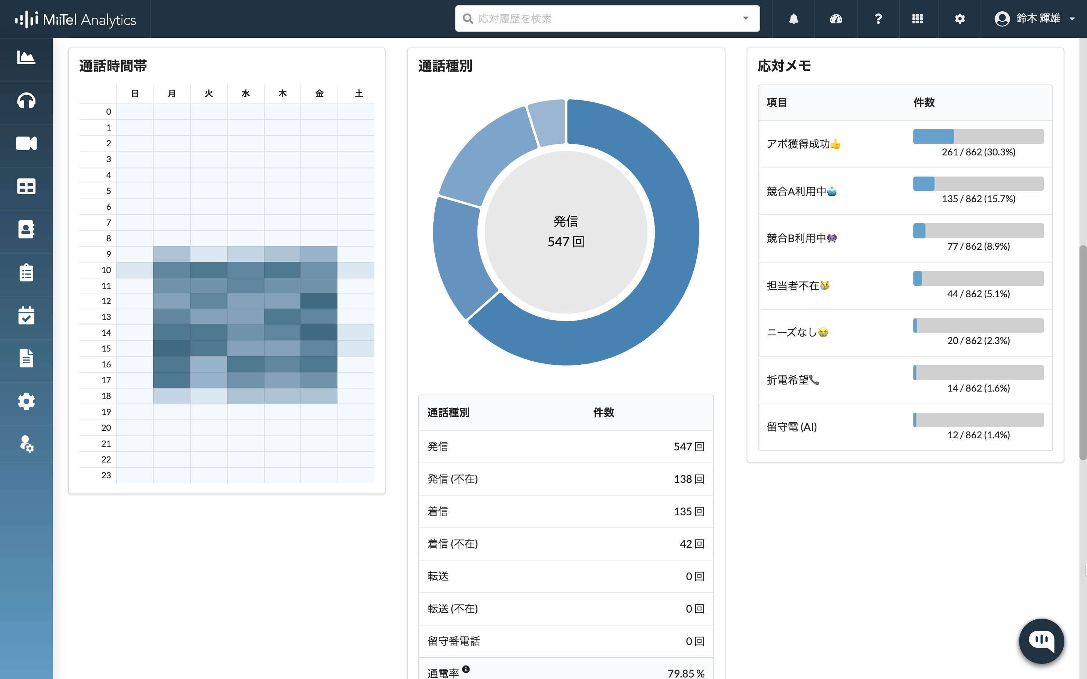Open the chat support bubble

tap(1041, 641)
